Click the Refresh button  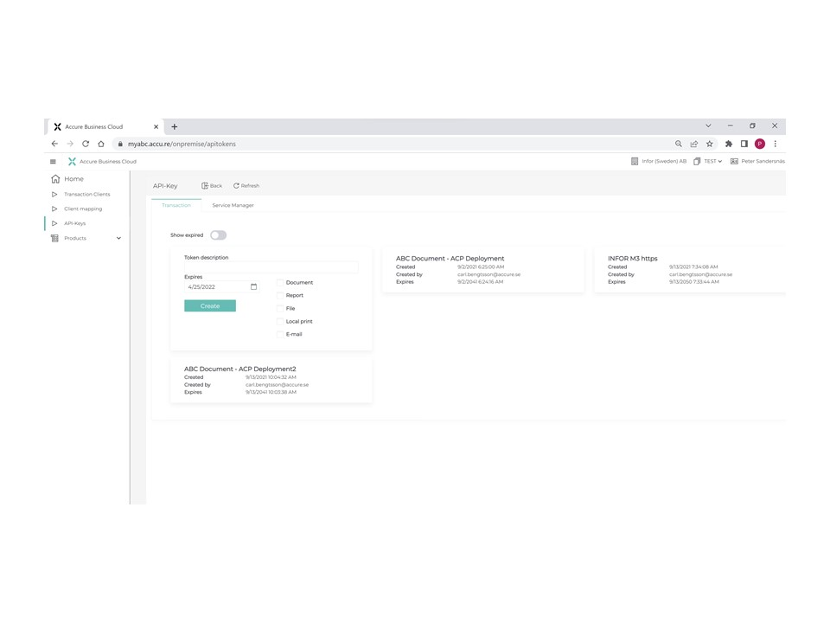(x=246, y=185)
